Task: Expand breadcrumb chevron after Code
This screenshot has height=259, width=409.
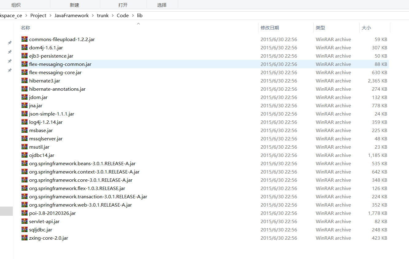Action: pos(133,16)
